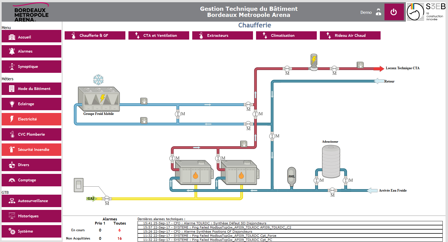
Task: Toggle the Arrivée Eau Froide inlet valve
Action: pyautogui.click(x=332, y=190)
